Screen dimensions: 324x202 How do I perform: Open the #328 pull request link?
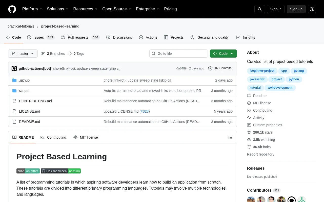coord(145,111)
